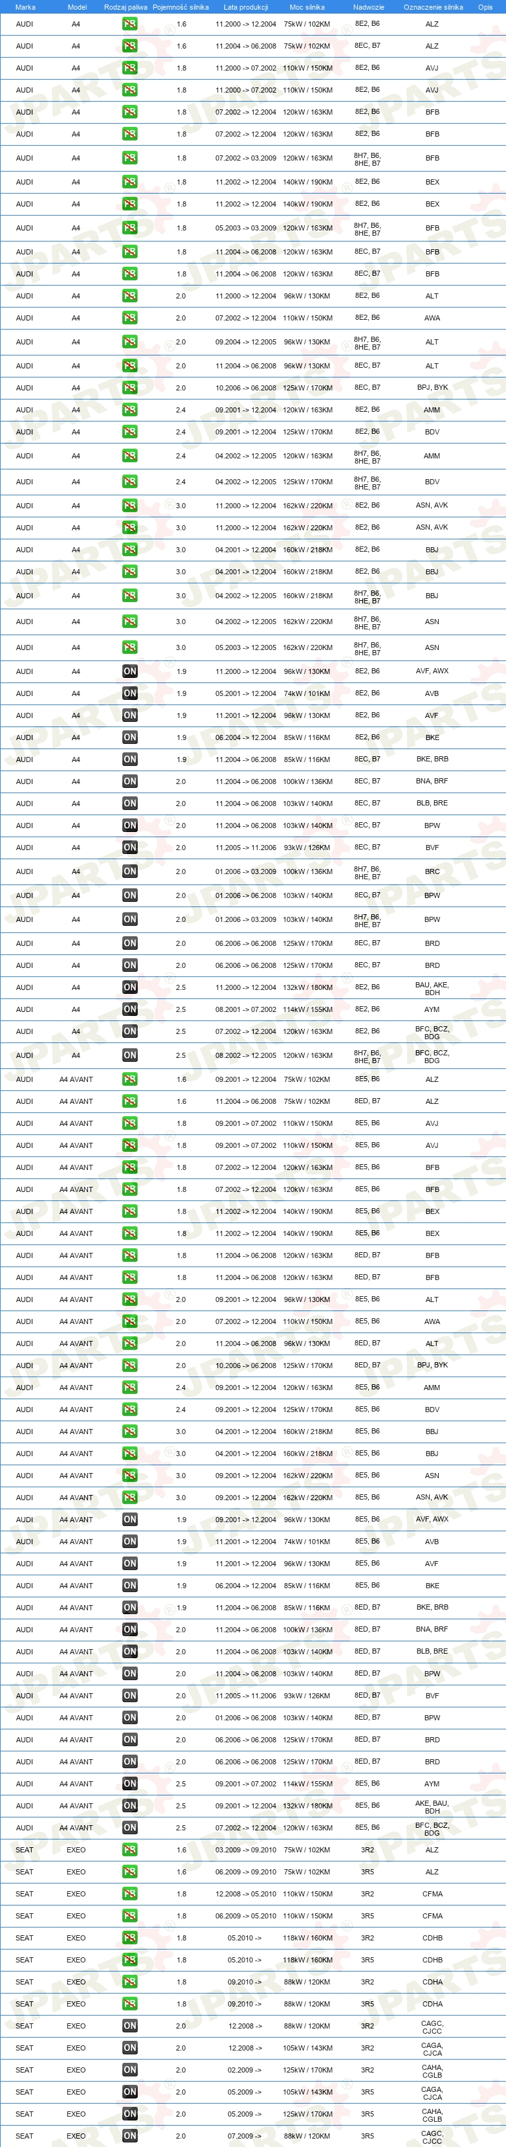This screenshot has height=2147, width=506.
Task: Select diesel ON icon in the A4 BRC row
Action: click(x=130, y=871)
